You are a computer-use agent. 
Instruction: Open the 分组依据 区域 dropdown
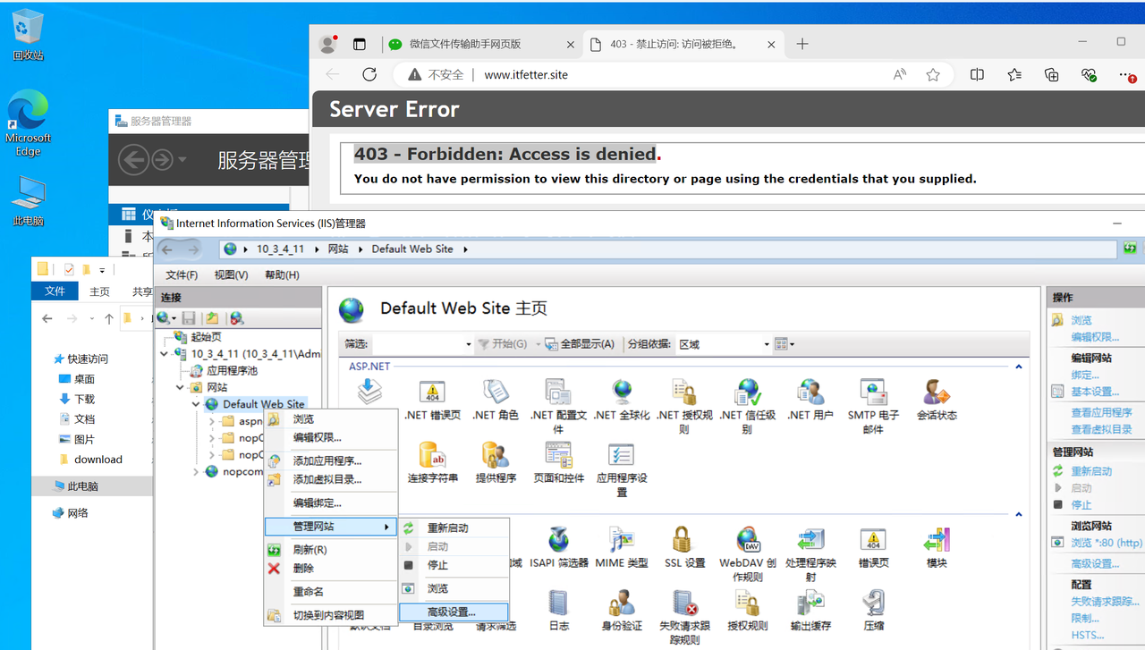tap(766, 344)
